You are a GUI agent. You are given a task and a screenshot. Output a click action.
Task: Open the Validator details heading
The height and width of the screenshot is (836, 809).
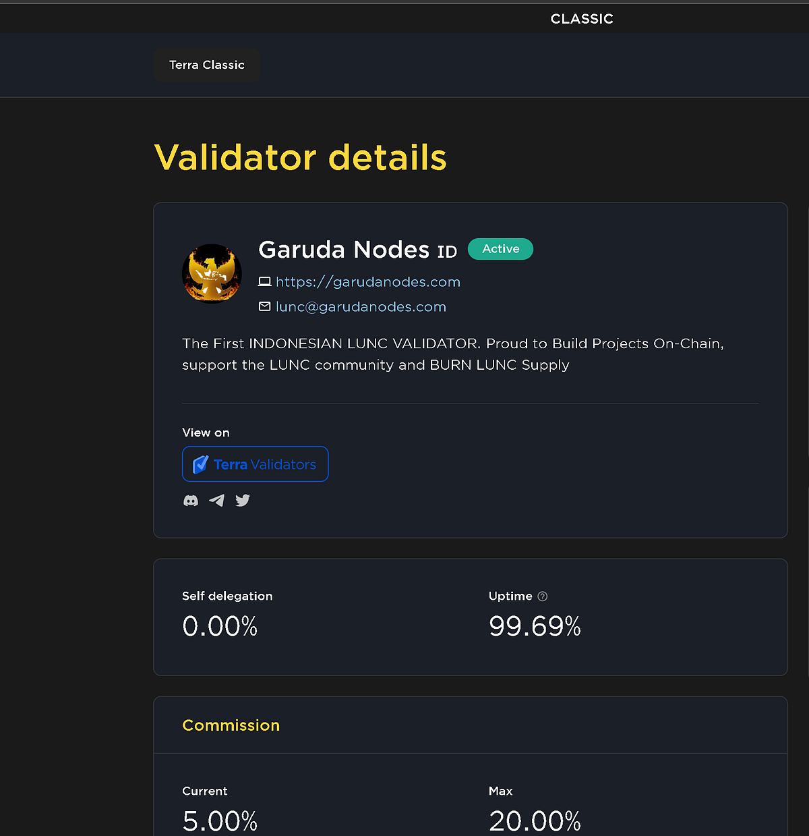[300, 157]
